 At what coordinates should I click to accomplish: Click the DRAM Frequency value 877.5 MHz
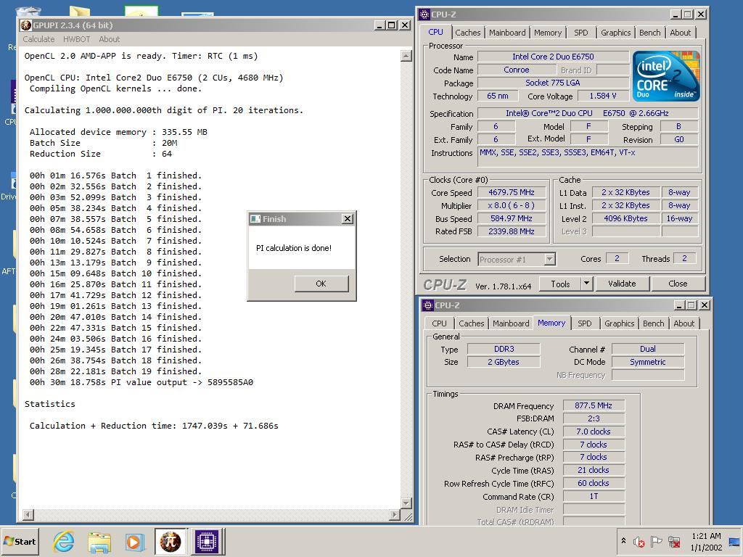pyautogui.click(x=594, y=405)
